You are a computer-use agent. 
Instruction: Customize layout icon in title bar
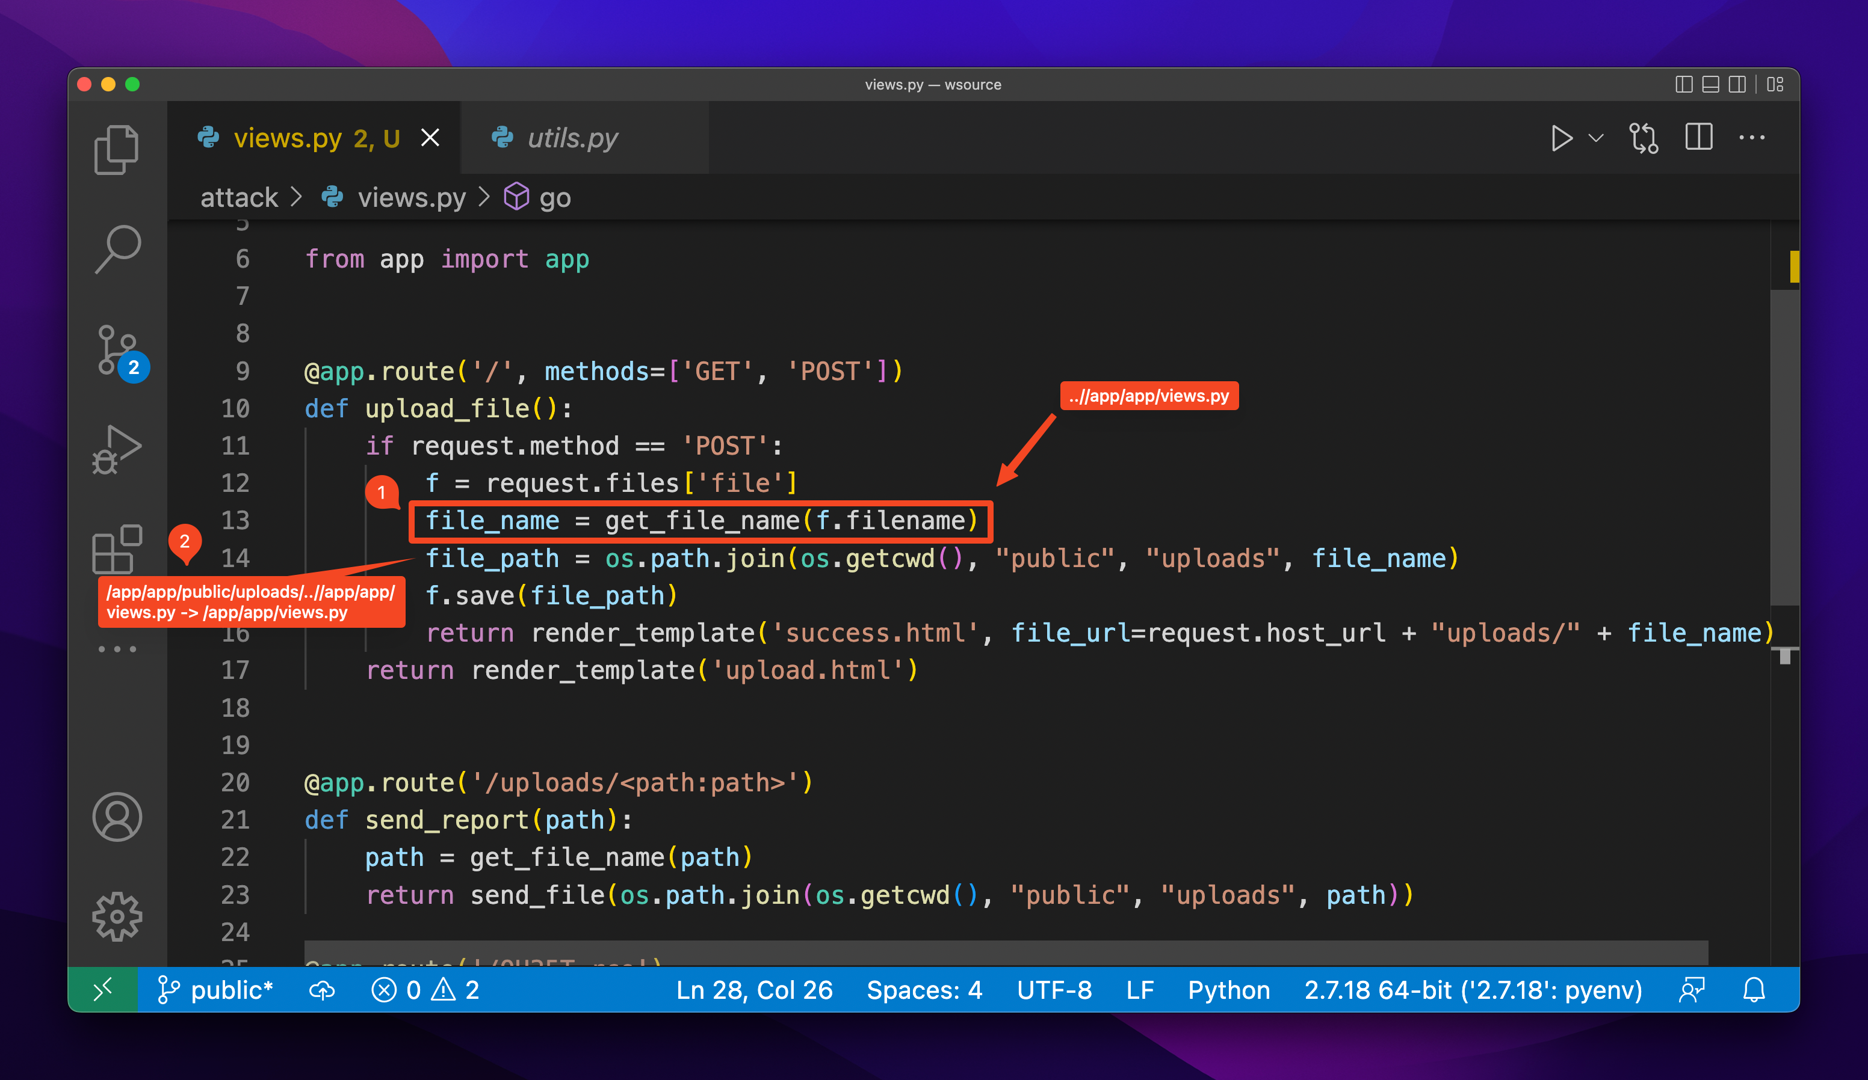pyautogui.click(x=1775, y=84)
